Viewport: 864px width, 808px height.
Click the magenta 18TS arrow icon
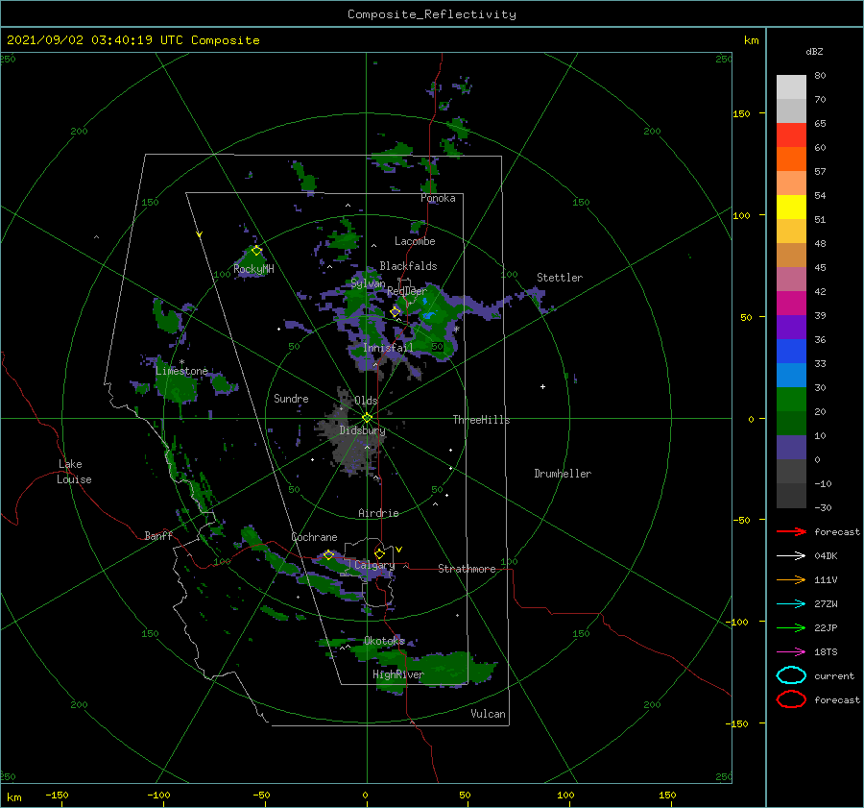791,652
